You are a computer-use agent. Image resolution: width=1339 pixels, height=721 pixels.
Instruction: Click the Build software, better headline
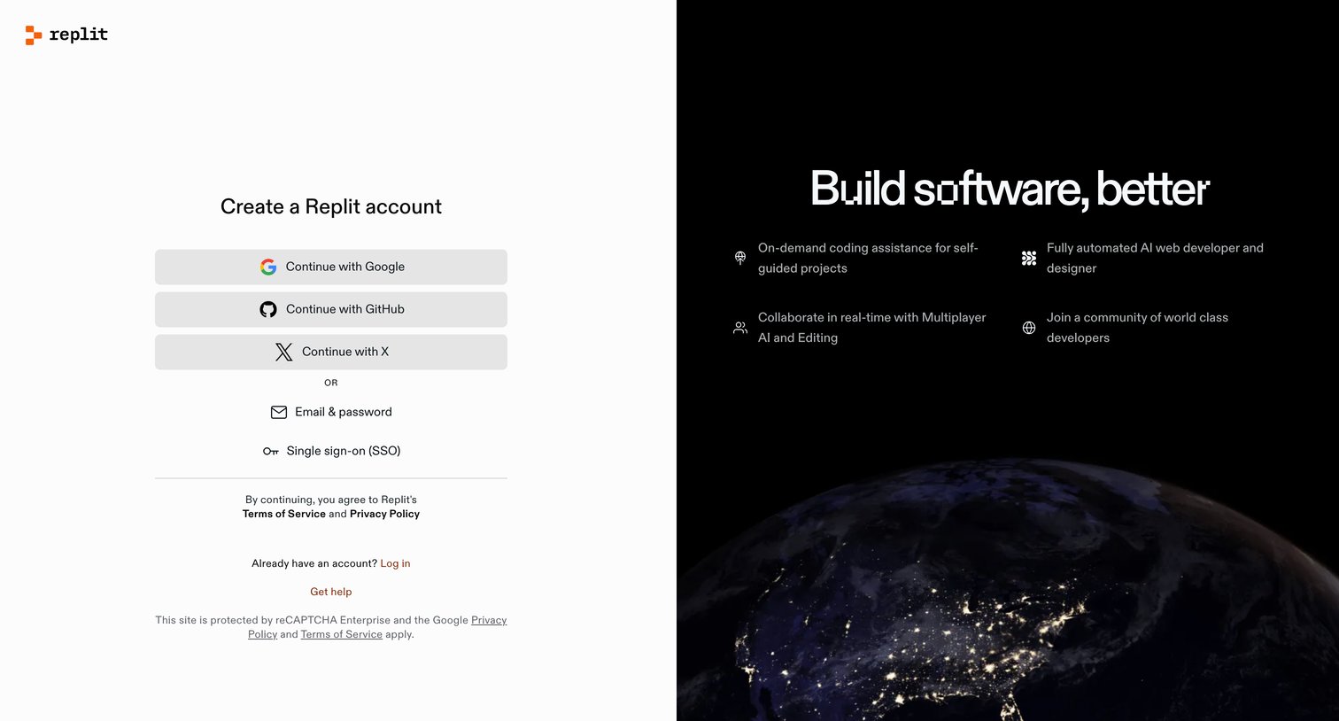point(1010,189)
